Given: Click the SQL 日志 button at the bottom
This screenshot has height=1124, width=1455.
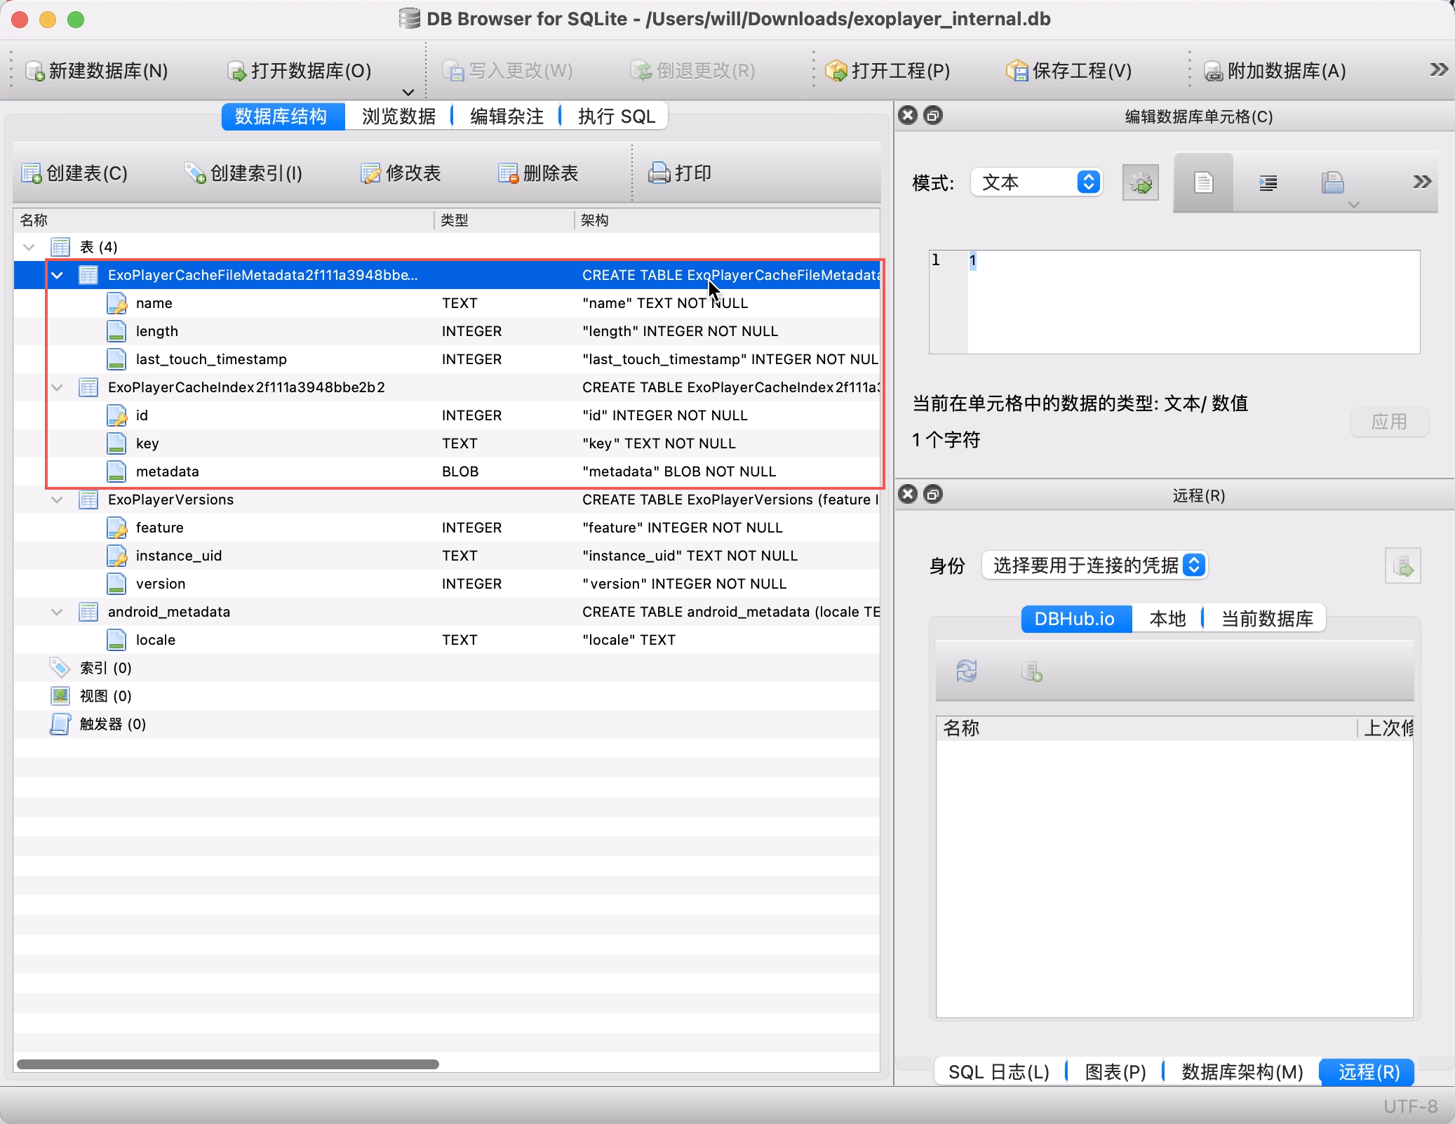Looking at the screenshot, I should pos(997,1071).
